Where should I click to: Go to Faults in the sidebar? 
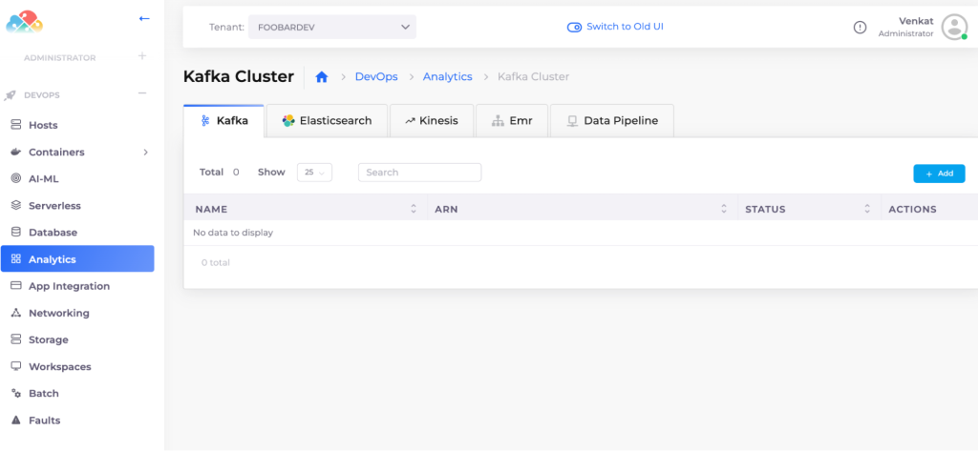(x=44, y=420)
